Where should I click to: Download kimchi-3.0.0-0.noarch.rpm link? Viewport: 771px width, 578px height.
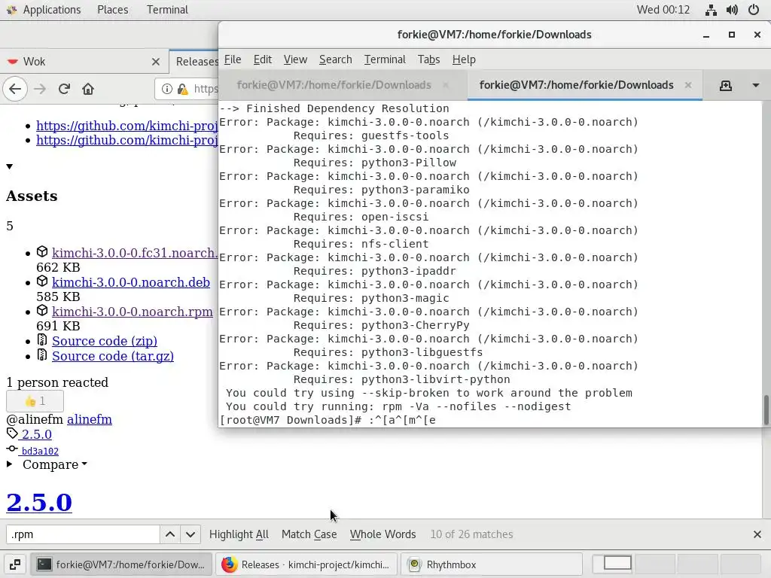click(133, 312)
